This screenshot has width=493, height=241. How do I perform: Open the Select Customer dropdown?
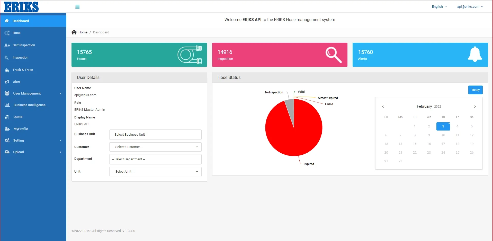click(x=155, y=147)
